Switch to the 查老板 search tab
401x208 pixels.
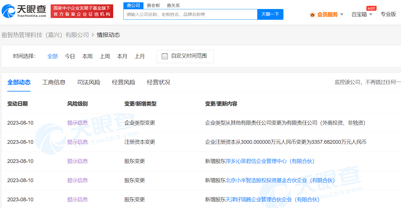(153, 6)
